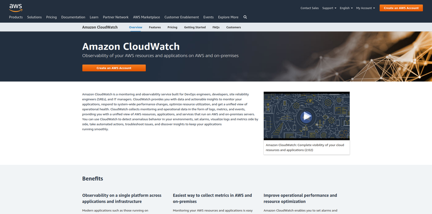This screenshot has width=432, height=214.
Task: Click the Contact Sales link
Action: pos(310,8)
